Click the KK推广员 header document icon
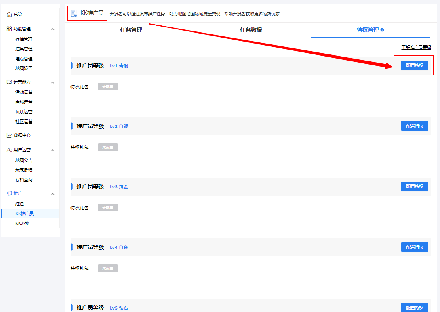 tap(74, 13)
